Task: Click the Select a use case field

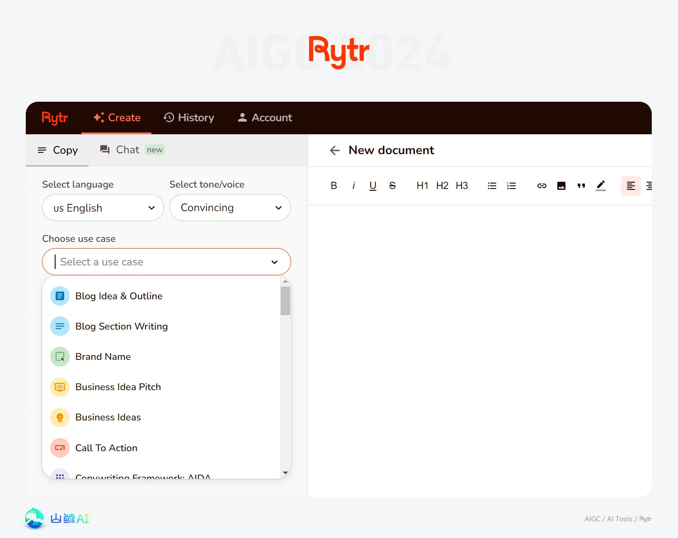Action: coord(166,262)
